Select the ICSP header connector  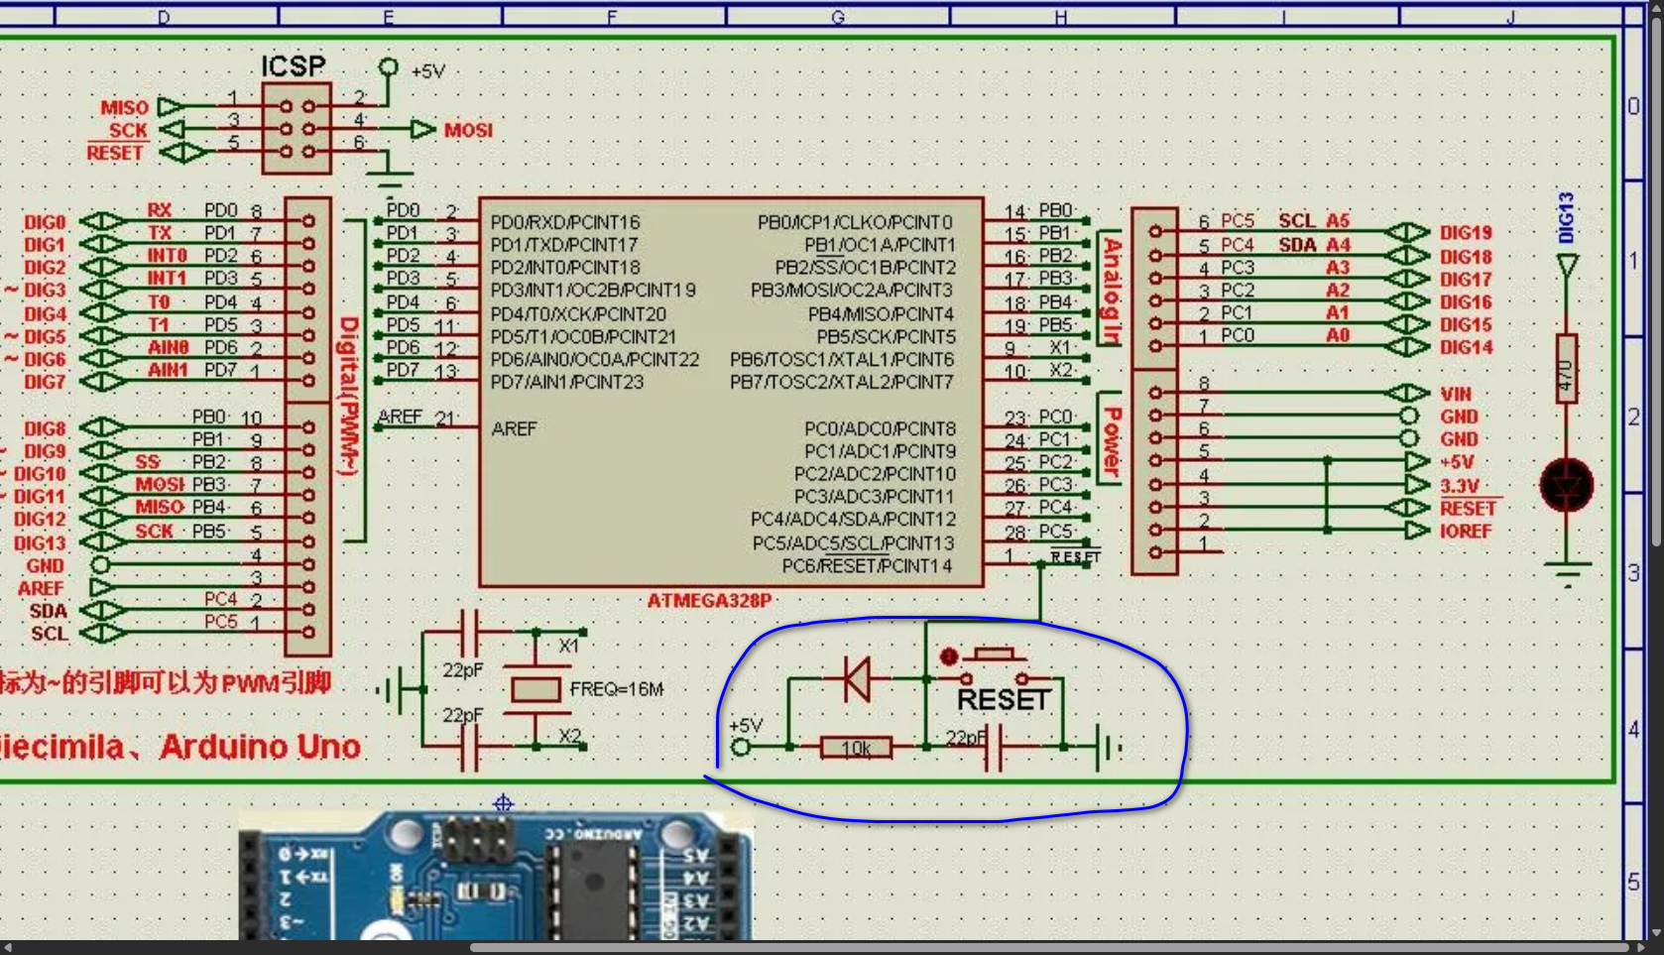[297, 129]
